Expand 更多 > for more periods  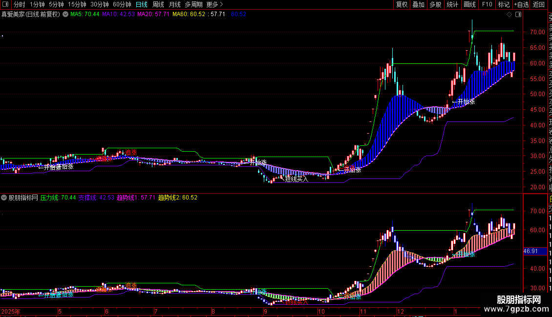click(215, 4)
